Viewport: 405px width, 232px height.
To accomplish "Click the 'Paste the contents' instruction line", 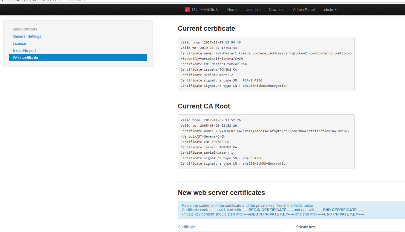I will coord(248,205).
